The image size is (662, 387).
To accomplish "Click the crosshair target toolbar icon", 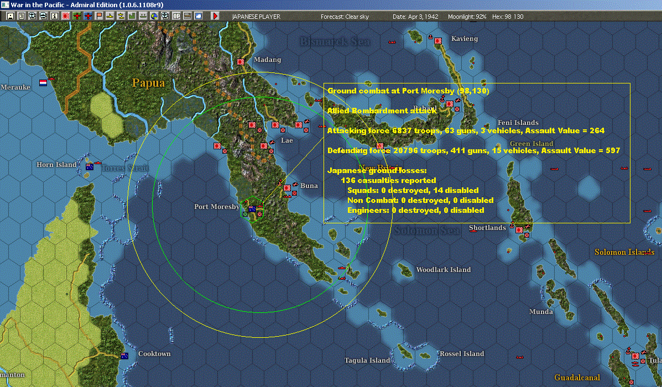I will point(165,16).
